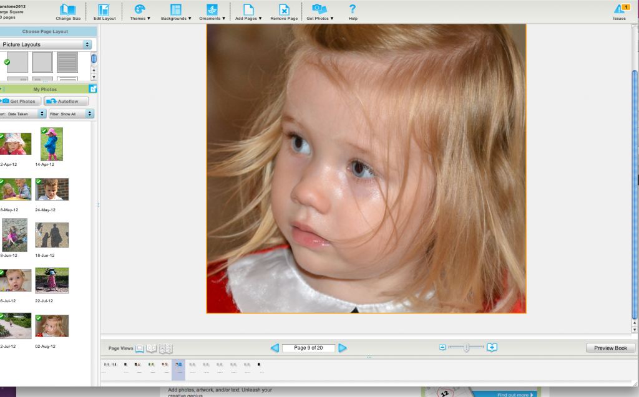
Task: Select the 2-Jul-12 photo thumbnail
Action: [16, 326]
